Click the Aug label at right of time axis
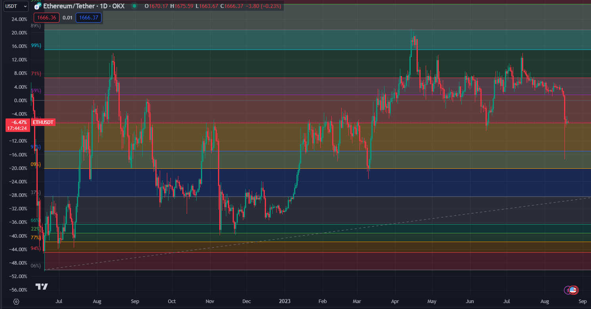The height and width of the screenshot is (309, 591). (x=545, y=301)
